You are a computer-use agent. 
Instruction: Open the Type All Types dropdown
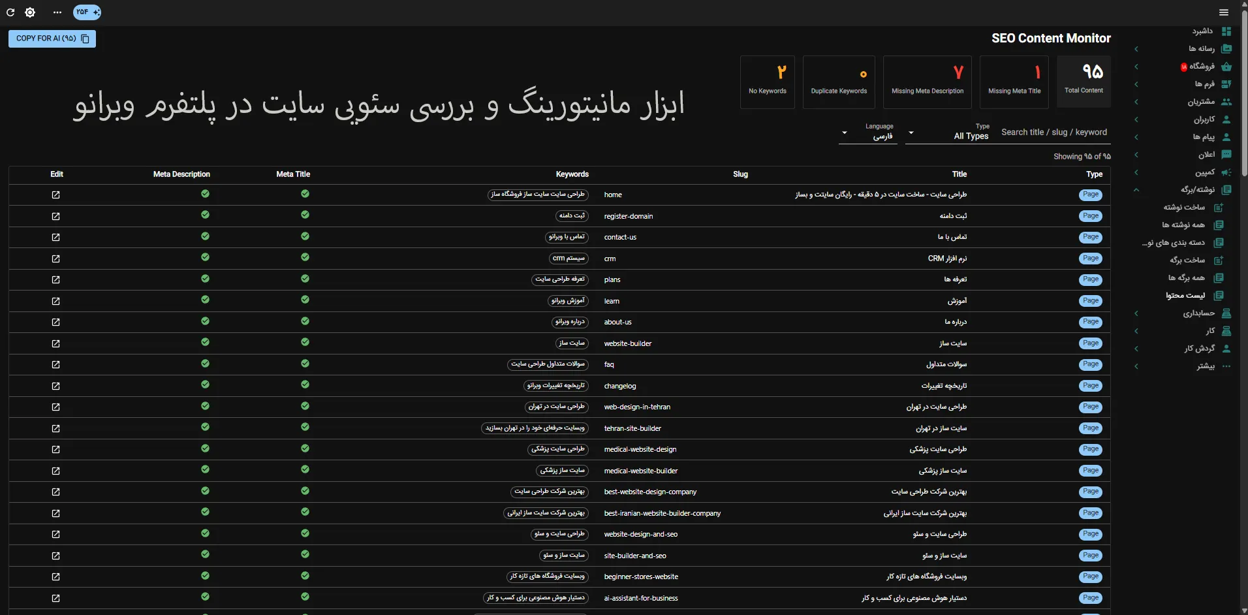point(948,133)
